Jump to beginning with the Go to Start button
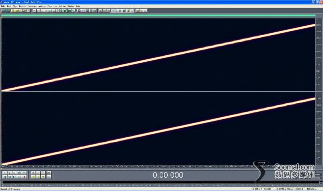This screenshot has height=191, width=323. click(4, 177)
